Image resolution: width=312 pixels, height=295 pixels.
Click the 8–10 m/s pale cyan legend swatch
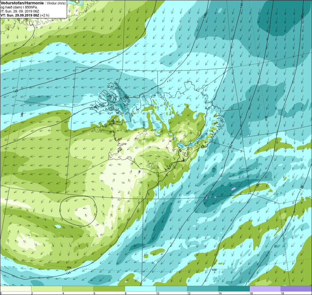[x=140, y=289]
